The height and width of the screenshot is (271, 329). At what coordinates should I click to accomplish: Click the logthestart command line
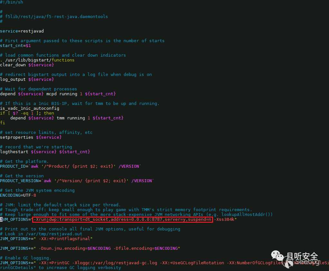click(x=45, y=152)
